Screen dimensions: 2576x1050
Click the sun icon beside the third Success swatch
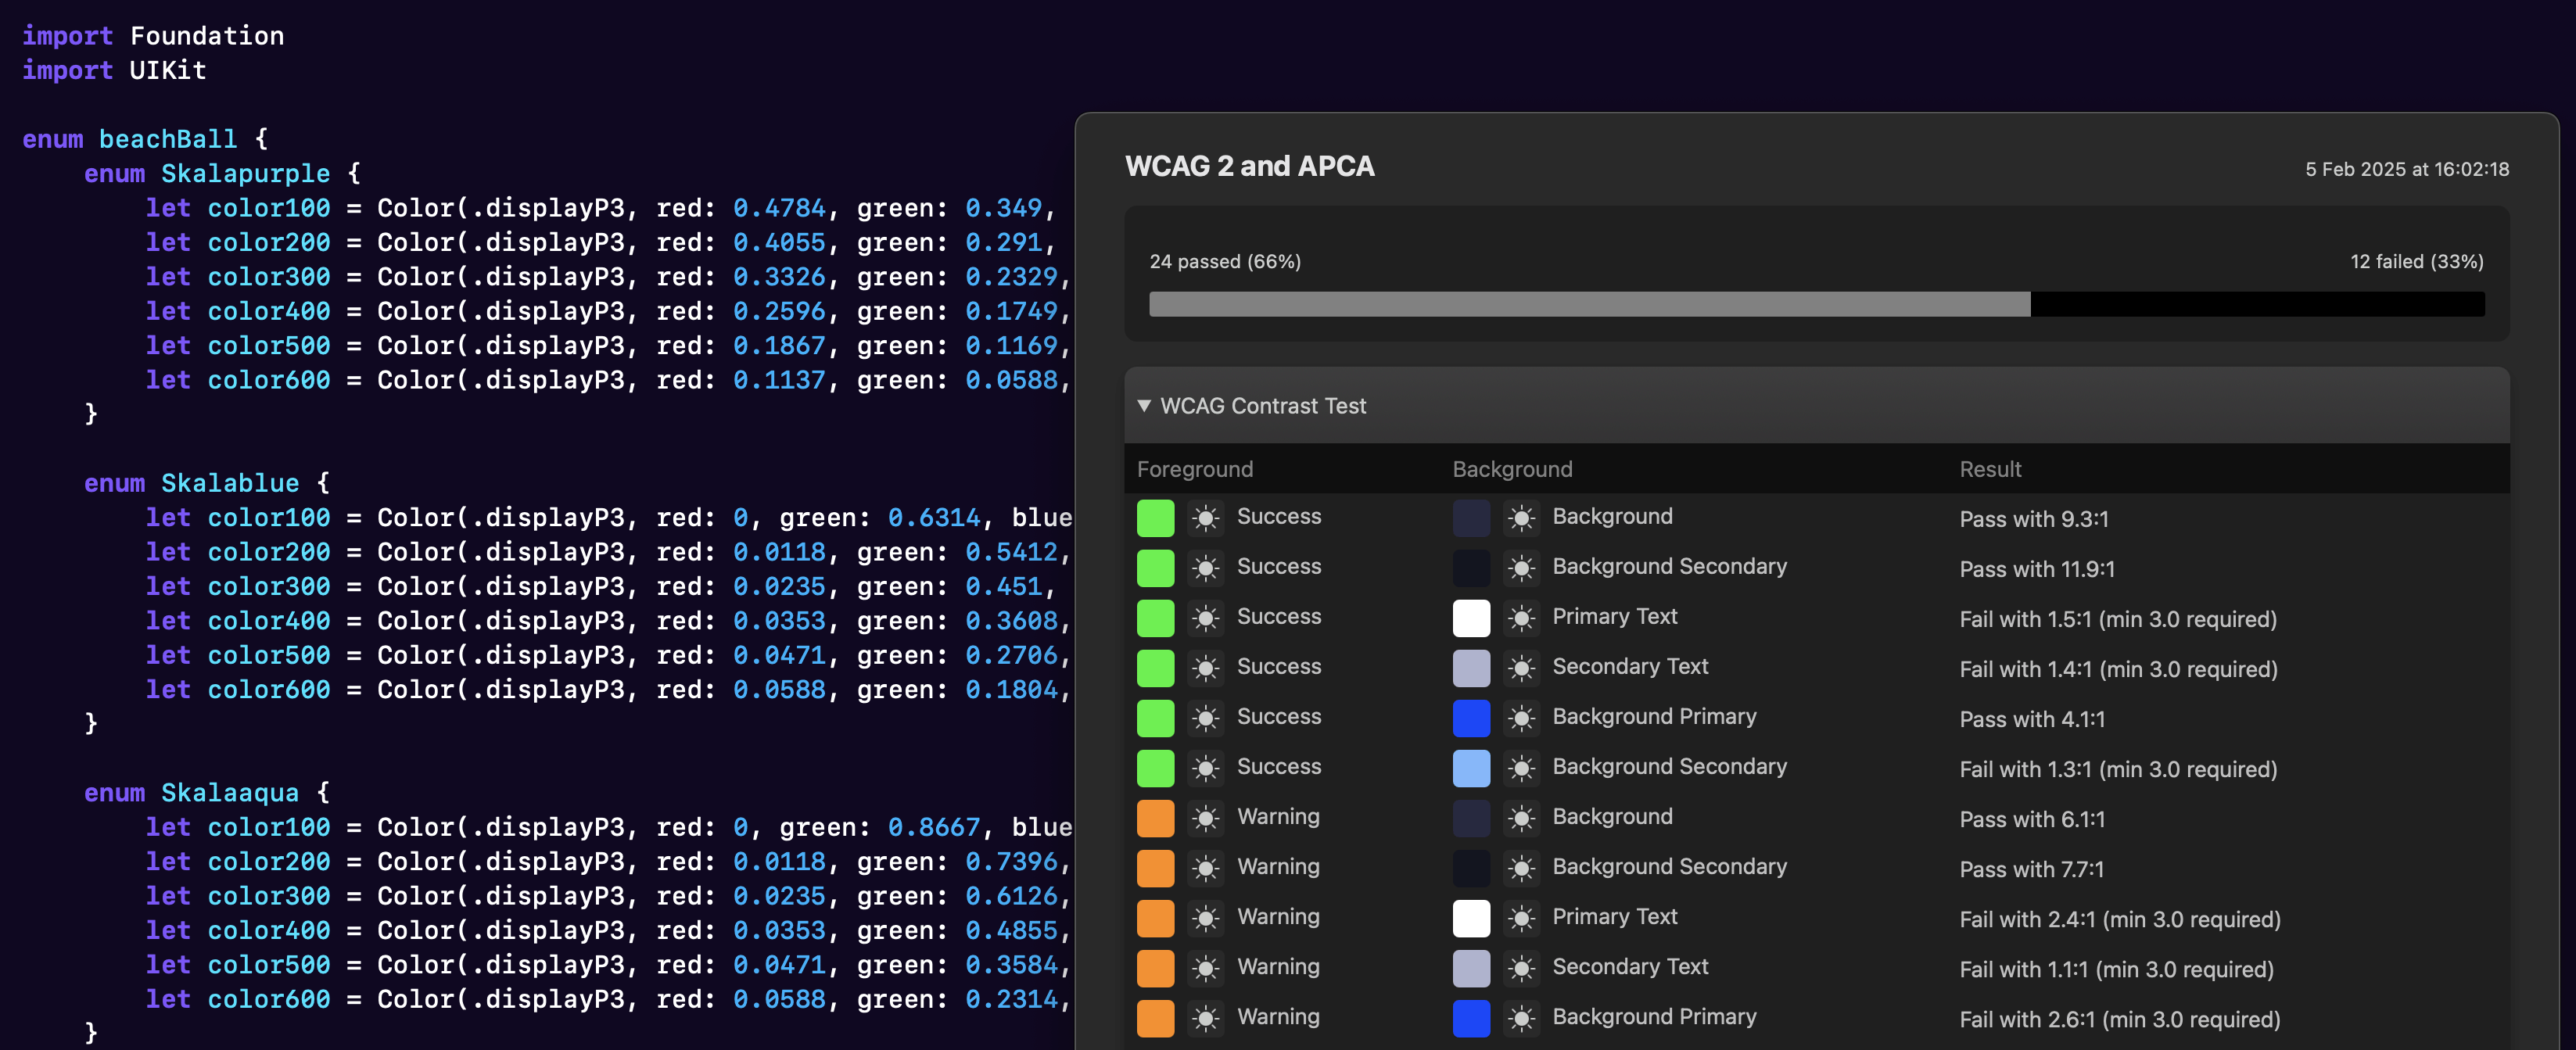tap(1206, 617)
